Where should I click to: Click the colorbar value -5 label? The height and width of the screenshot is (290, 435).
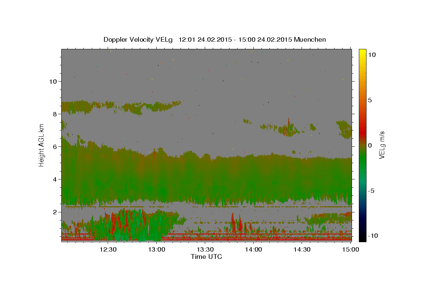[371, 191]
